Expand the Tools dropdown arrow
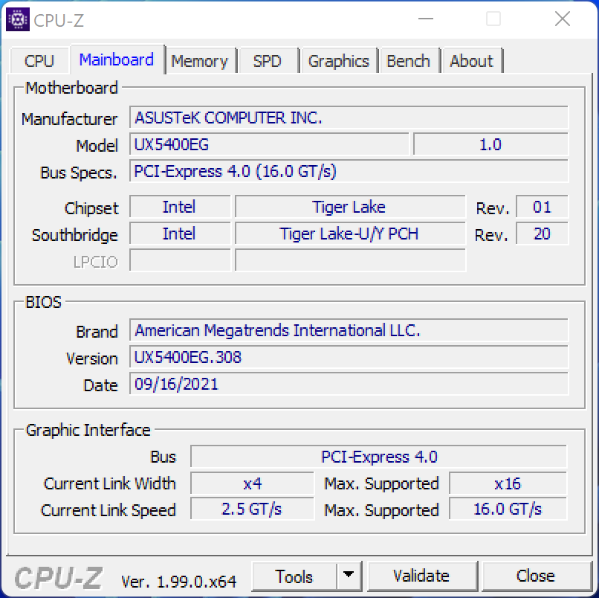 [349, 576]
